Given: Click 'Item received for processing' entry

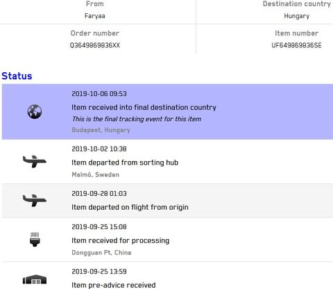Looking at the screenshot, I should click(121, 240).
